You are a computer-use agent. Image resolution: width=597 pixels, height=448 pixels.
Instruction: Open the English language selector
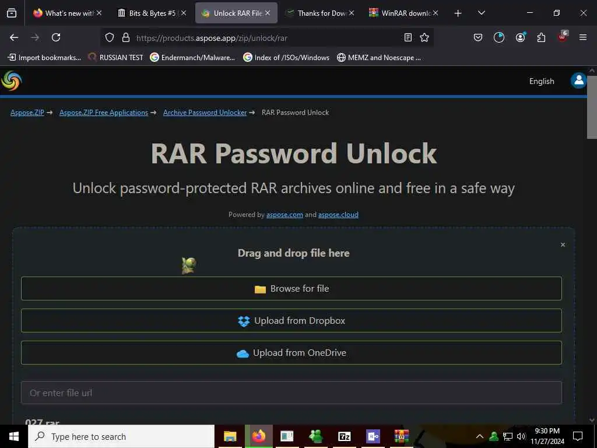pyautogui.click(x=542, y=81)
